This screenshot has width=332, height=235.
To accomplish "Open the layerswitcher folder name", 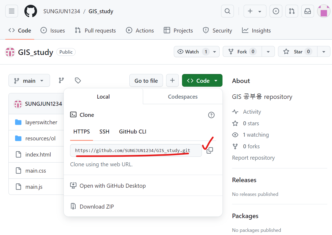I will coord(41,122).
